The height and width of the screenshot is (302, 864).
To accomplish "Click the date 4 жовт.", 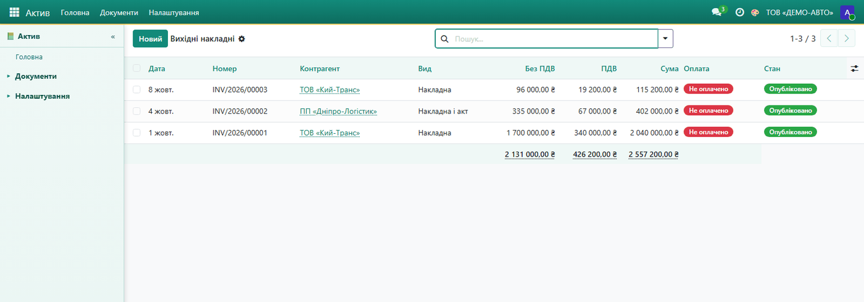I will coord(161,112).
